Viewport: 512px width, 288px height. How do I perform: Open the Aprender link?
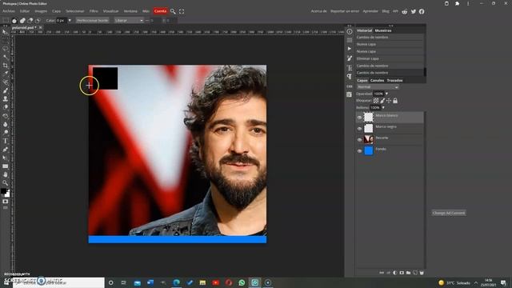point(370,11)
